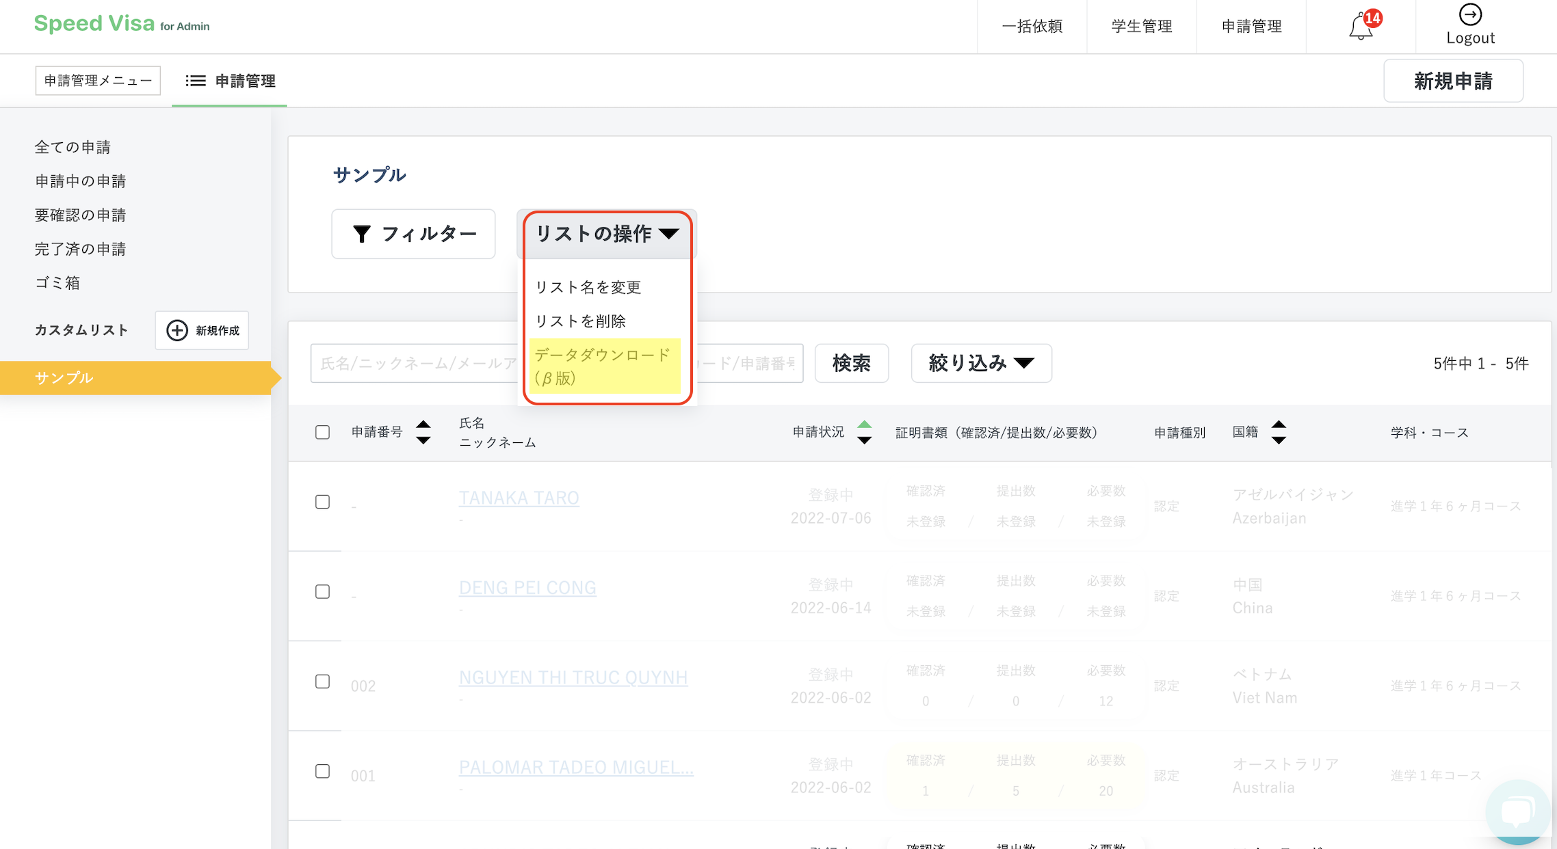Expand the 絞り込み dropdown
This screenshot has width=1557, height=849.
click(x=980, y=363)
